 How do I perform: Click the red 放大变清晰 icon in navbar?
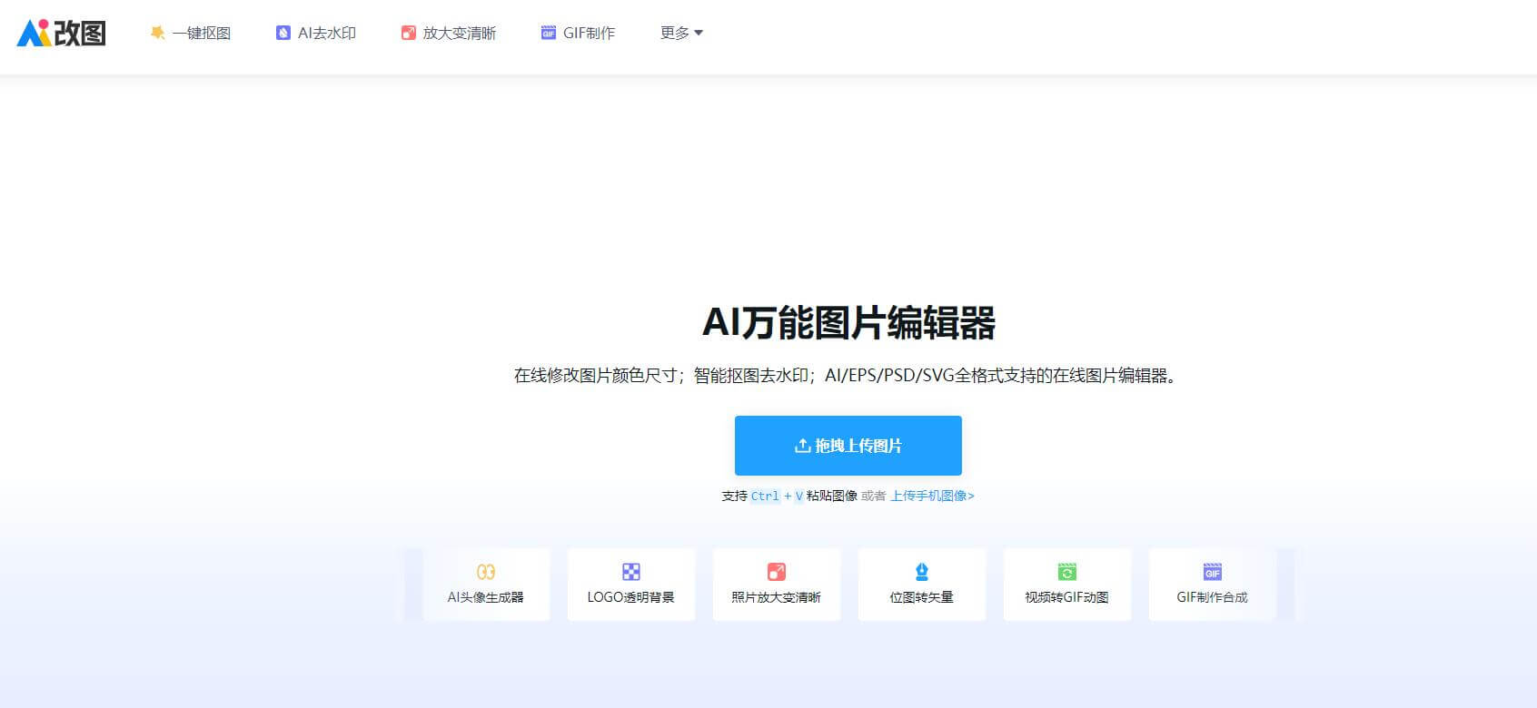(x=408, y=33)
